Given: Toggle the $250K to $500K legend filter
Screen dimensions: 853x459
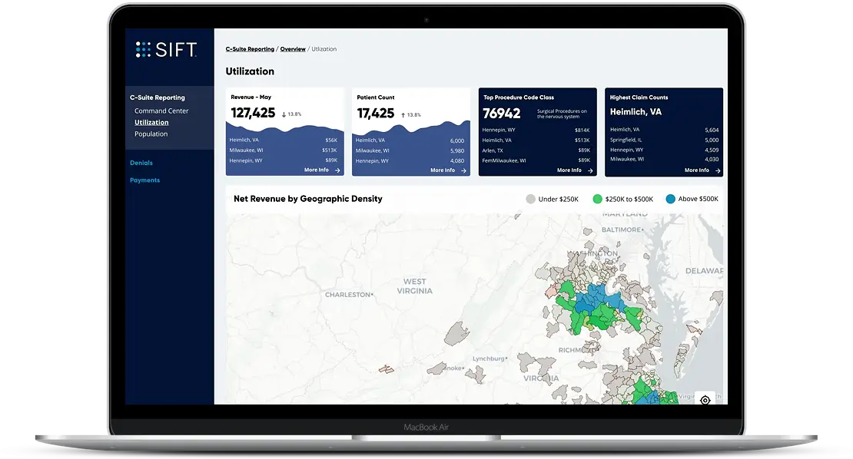Looking at the screenshot, I should [598, 199].
